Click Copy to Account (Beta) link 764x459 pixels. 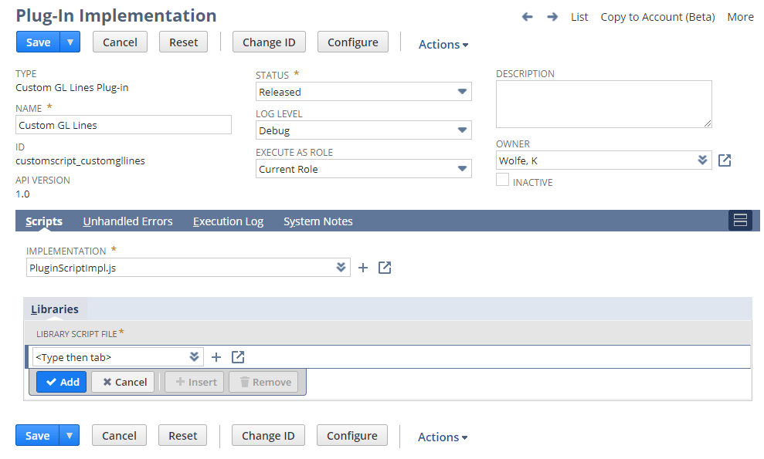657,17
